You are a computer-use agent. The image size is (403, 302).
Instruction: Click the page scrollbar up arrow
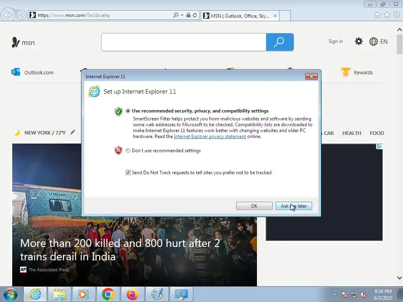point(400,29)
